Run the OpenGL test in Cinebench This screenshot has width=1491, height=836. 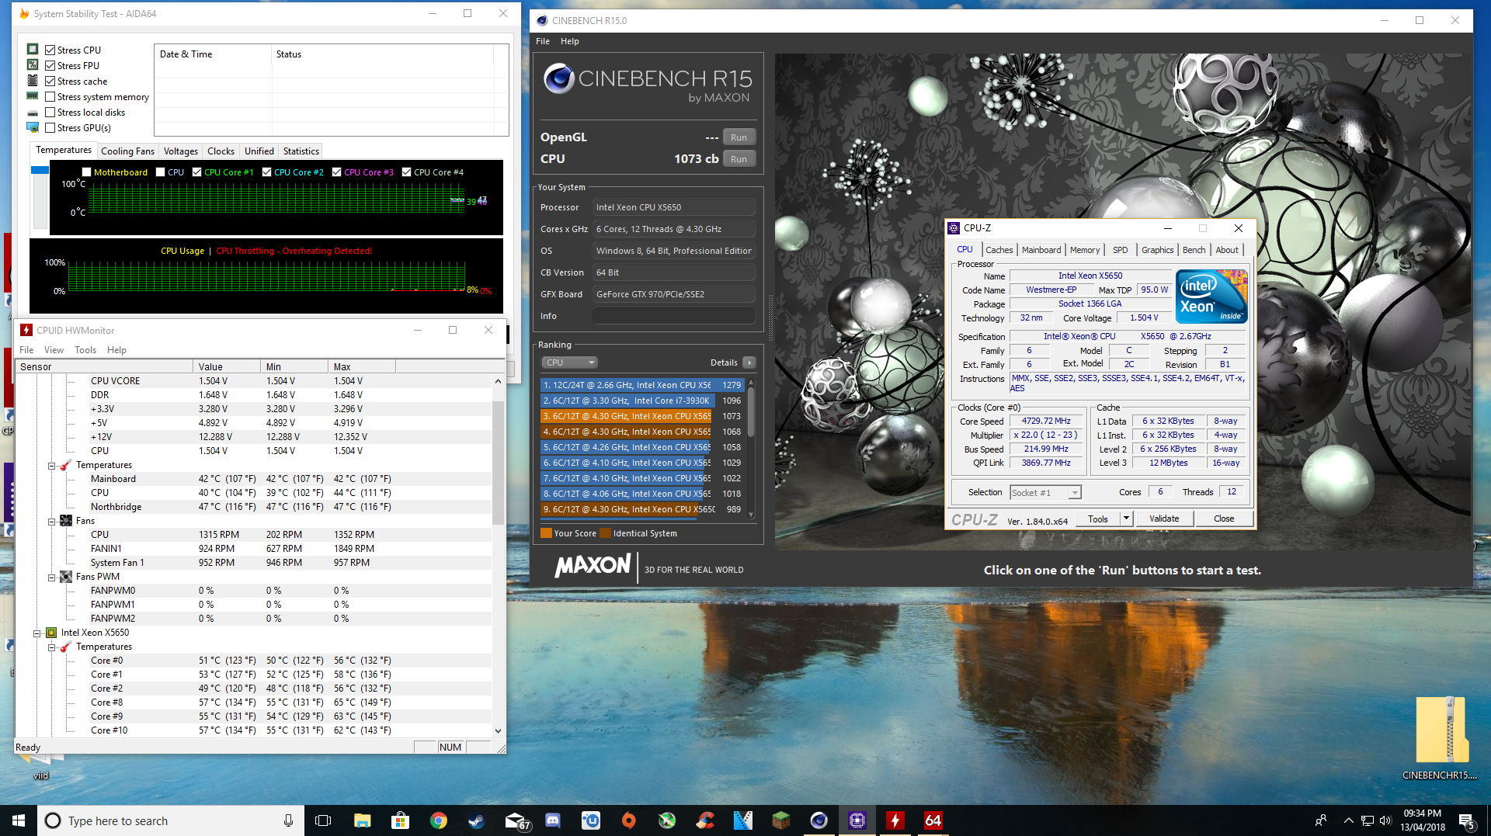tap(739, 137)
